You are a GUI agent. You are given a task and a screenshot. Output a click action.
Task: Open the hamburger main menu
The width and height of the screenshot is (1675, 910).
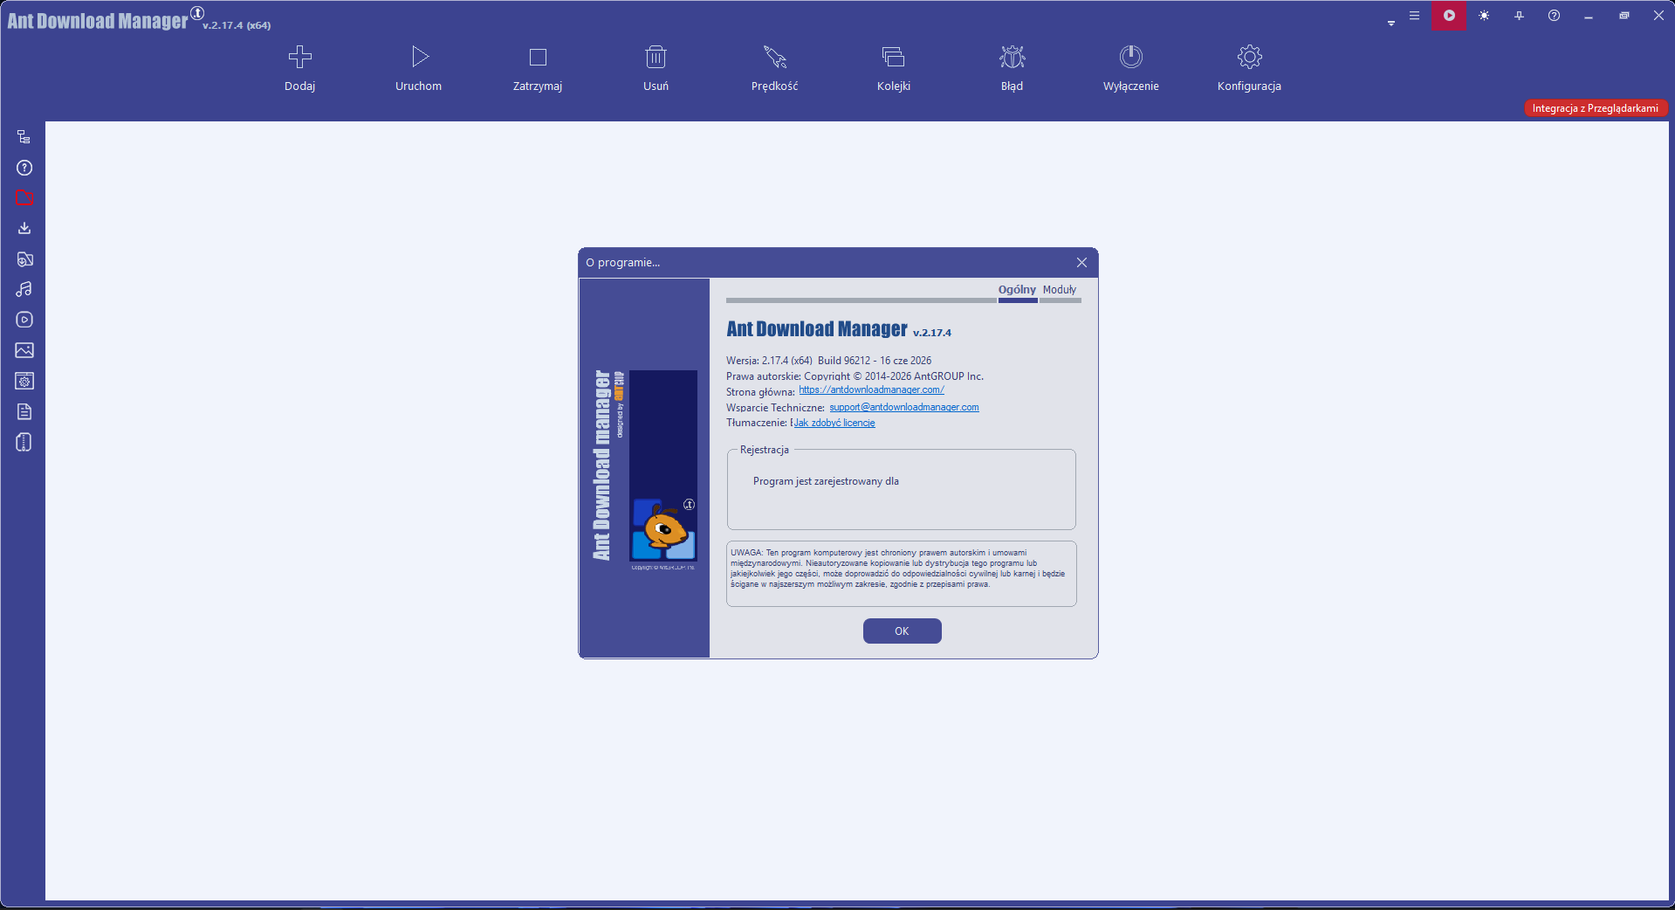tap(1414, 16)
